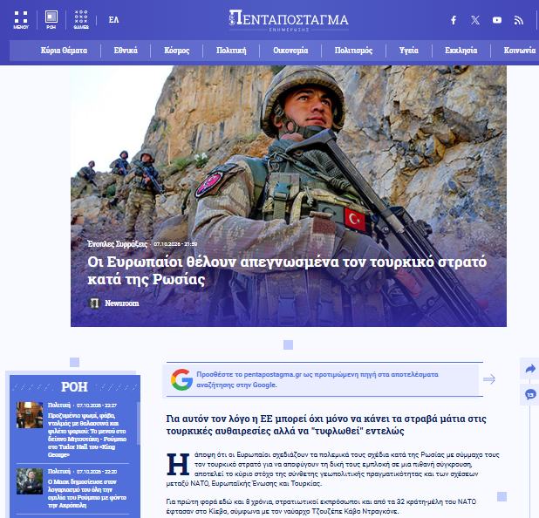Click arrow next to Google preferred-source banner

(x=489, y=379)
